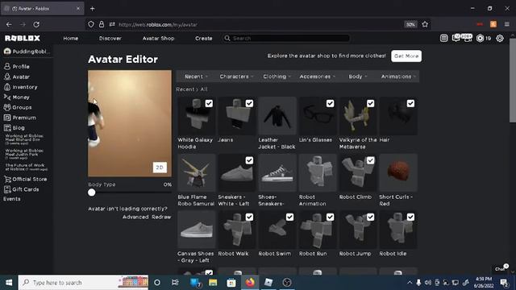Uncheck the Jeans item
Screen dimensions: 516x290
[x=249, y=104]
